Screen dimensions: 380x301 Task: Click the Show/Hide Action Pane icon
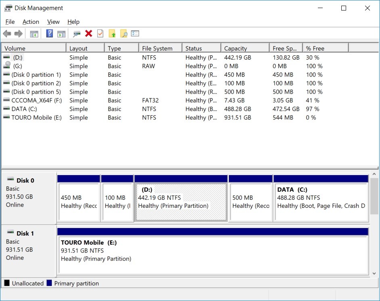[x=61, y=34]
